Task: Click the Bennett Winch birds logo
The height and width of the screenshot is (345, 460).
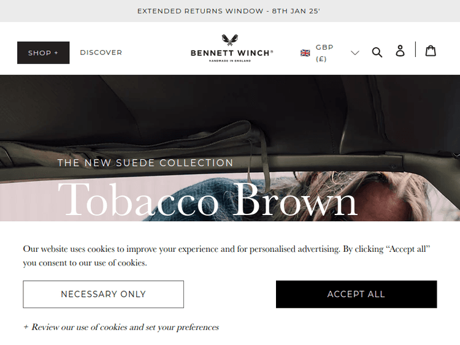Action: coord(230,40)
